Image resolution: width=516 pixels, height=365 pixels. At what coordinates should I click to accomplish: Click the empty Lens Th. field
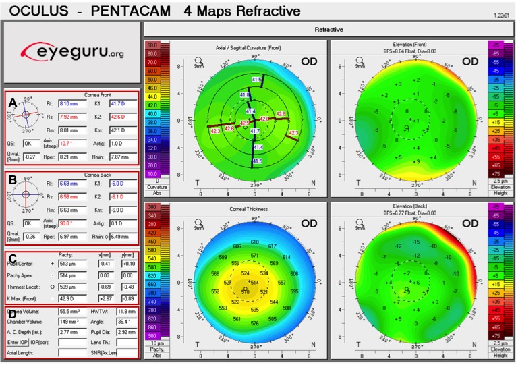pos(126,342)
